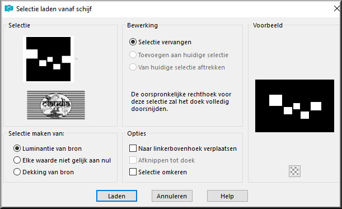Select Toevoegen aan huidige selectie option

point(133,55)
